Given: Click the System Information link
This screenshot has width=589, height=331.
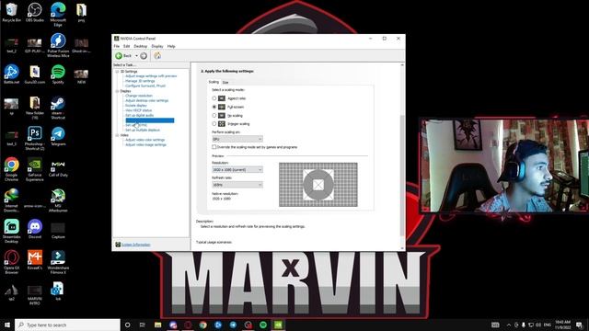Looking at the screenshot, I should 136,245.
